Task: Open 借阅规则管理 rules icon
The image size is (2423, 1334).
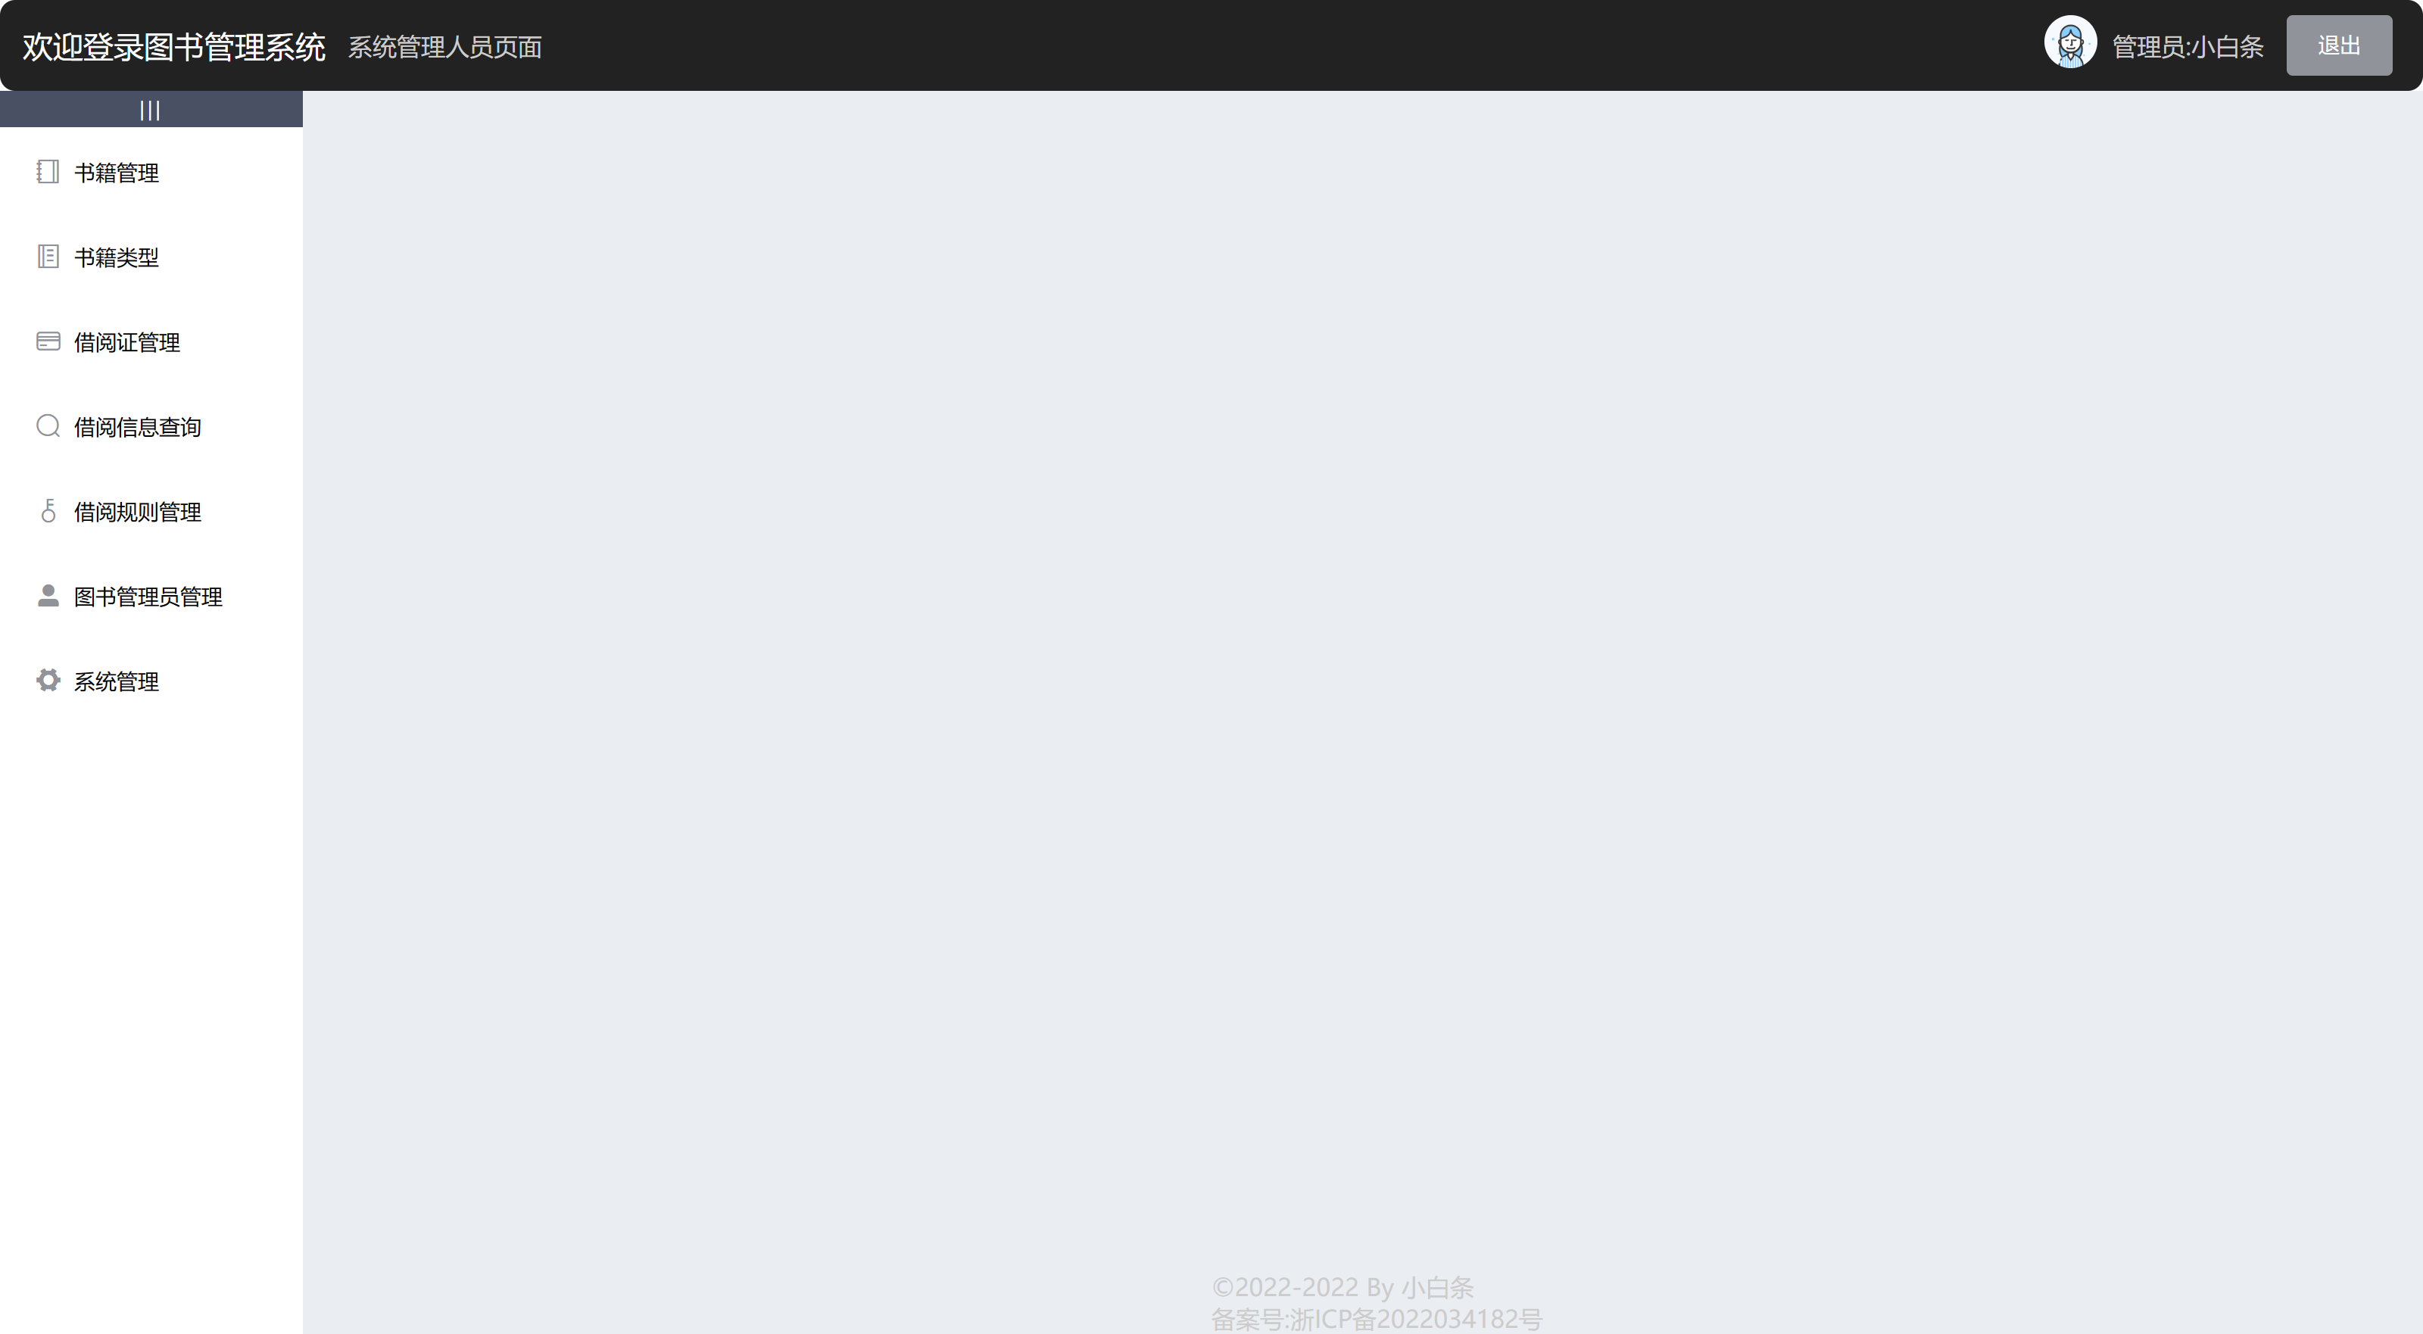Action: coord(46,511)
